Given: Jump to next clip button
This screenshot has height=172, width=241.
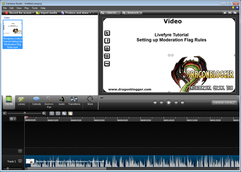Looking at the screenshot, I should tap(182, 102).
